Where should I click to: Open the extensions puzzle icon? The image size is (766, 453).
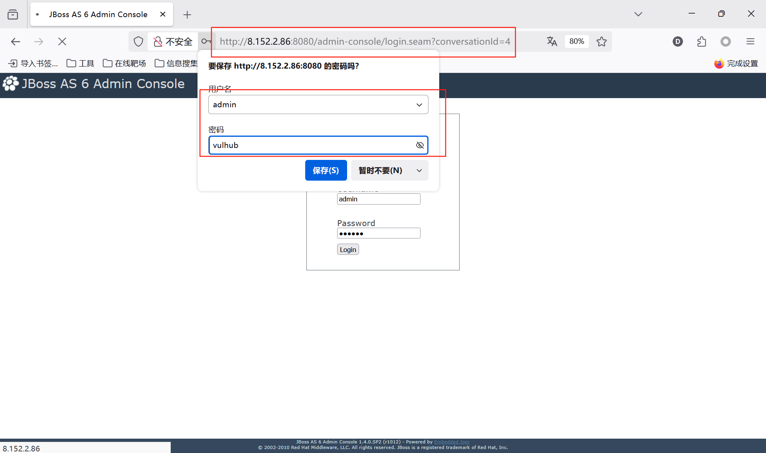point(702,41)
